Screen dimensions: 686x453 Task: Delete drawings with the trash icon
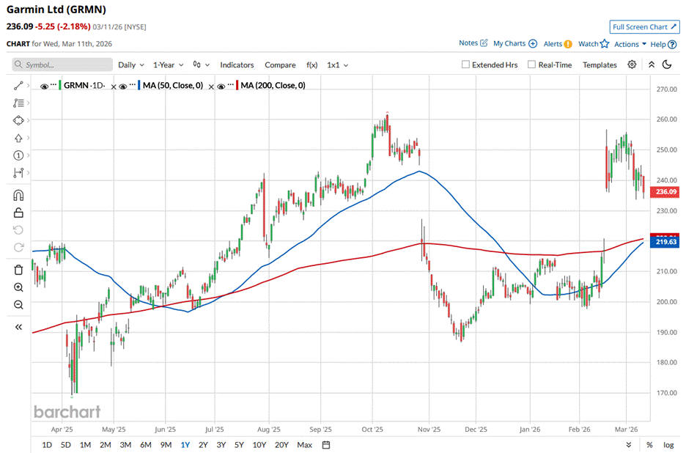18,270
